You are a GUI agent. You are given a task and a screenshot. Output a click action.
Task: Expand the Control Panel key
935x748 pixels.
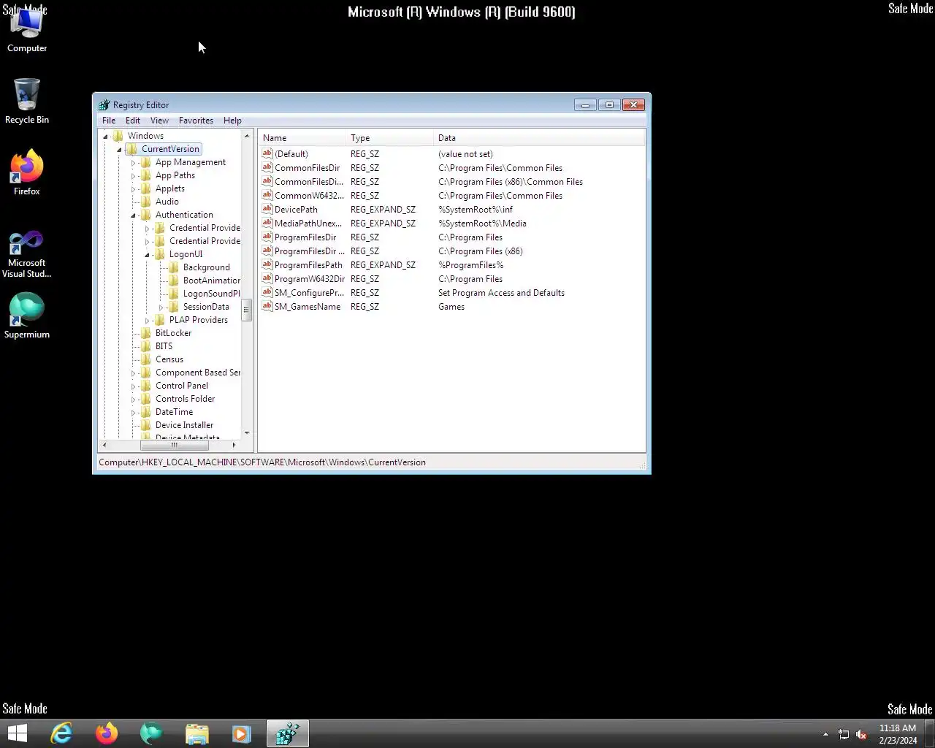point(133,386)
